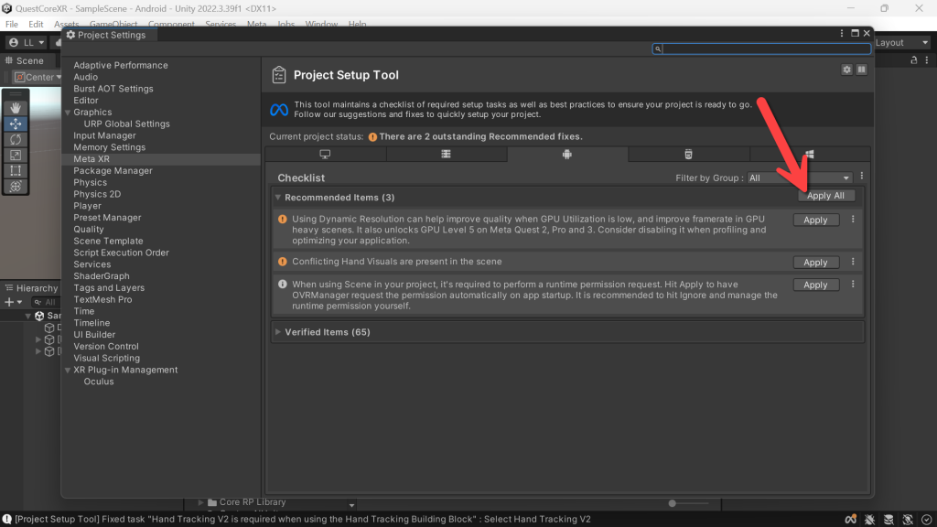Open Project Settings window kebab menu
Screen dimensions: 937x527
point(842,34)
